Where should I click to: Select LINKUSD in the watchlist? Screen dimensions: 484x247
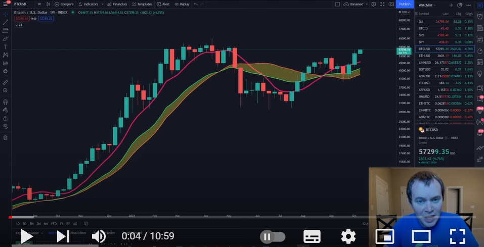445,63
